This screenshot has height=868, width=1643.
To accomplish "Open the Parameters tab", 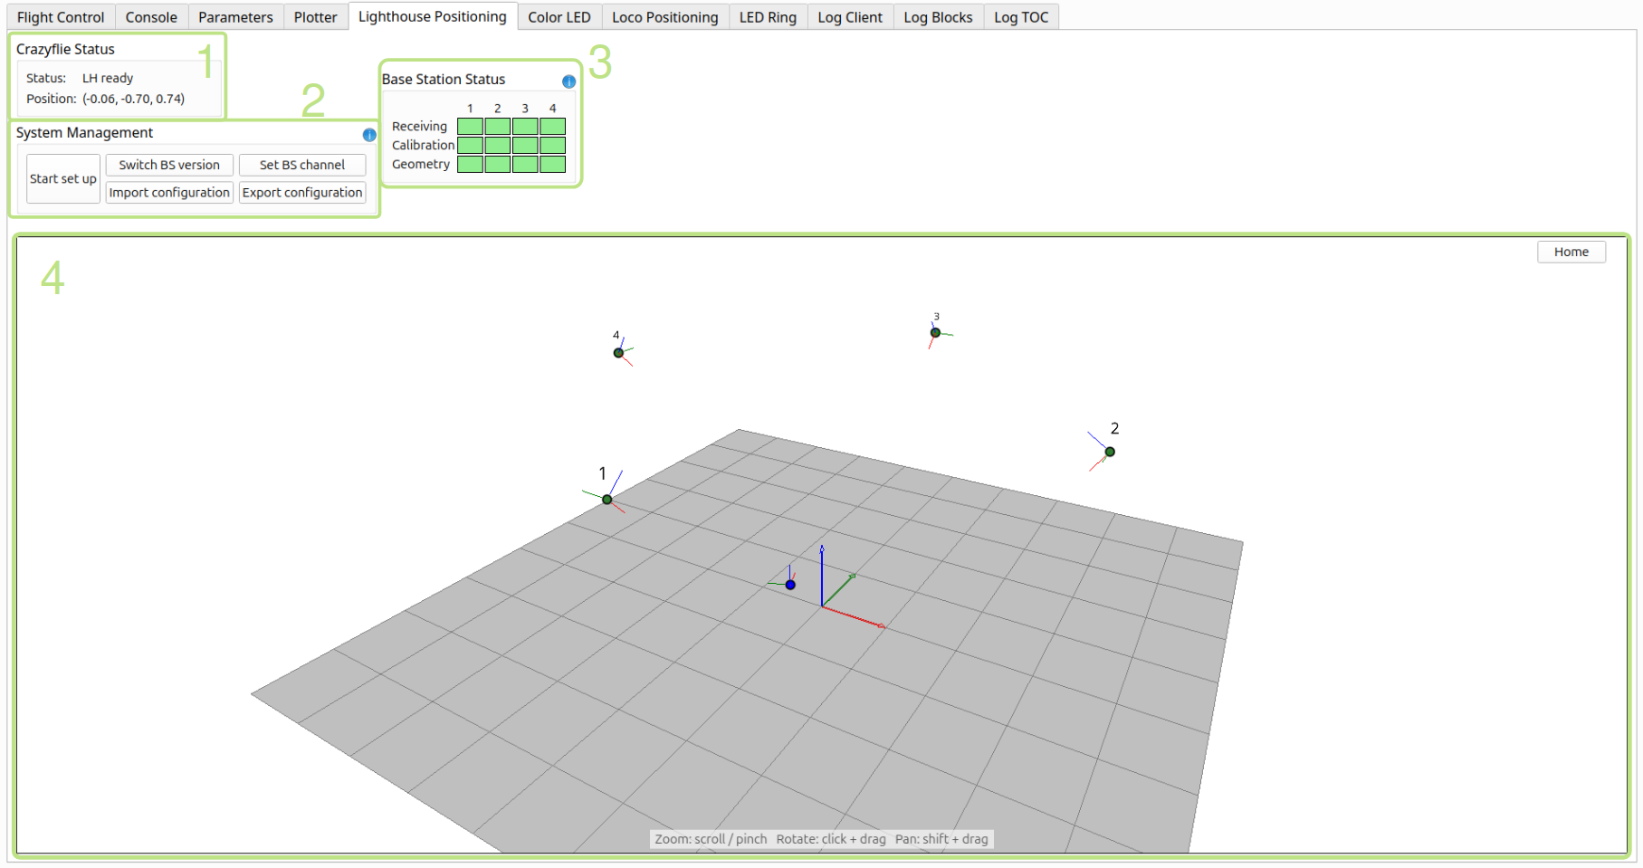I will point(235,17).
